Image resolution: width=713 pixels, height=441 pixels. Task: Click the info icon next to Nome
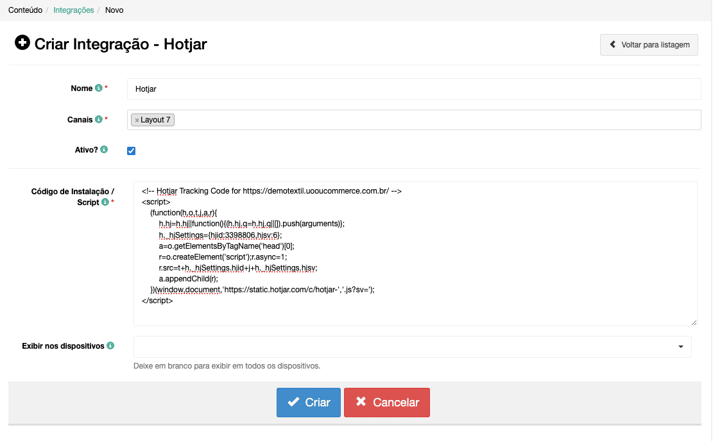click(98, 88)
